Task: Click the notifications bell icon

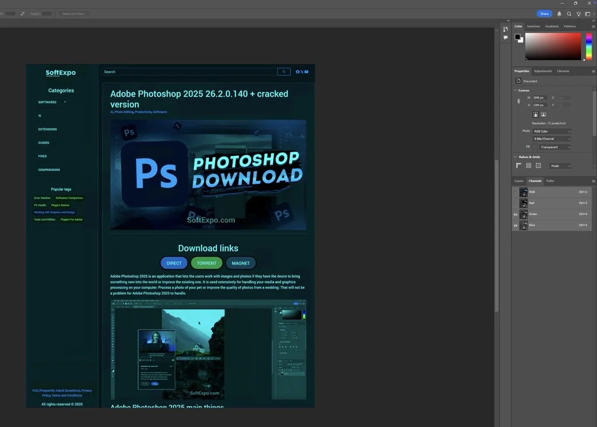Action: click(x=559, y=14)
